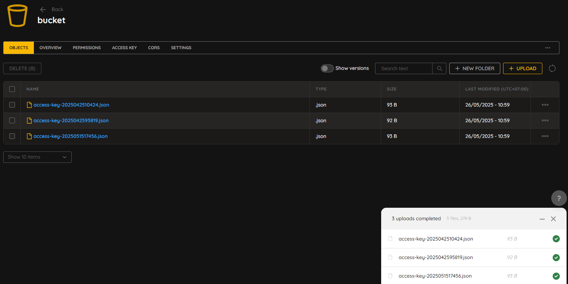
Task: Toggle the select-all checkbox in table header
Action: (x=12, y=89)
